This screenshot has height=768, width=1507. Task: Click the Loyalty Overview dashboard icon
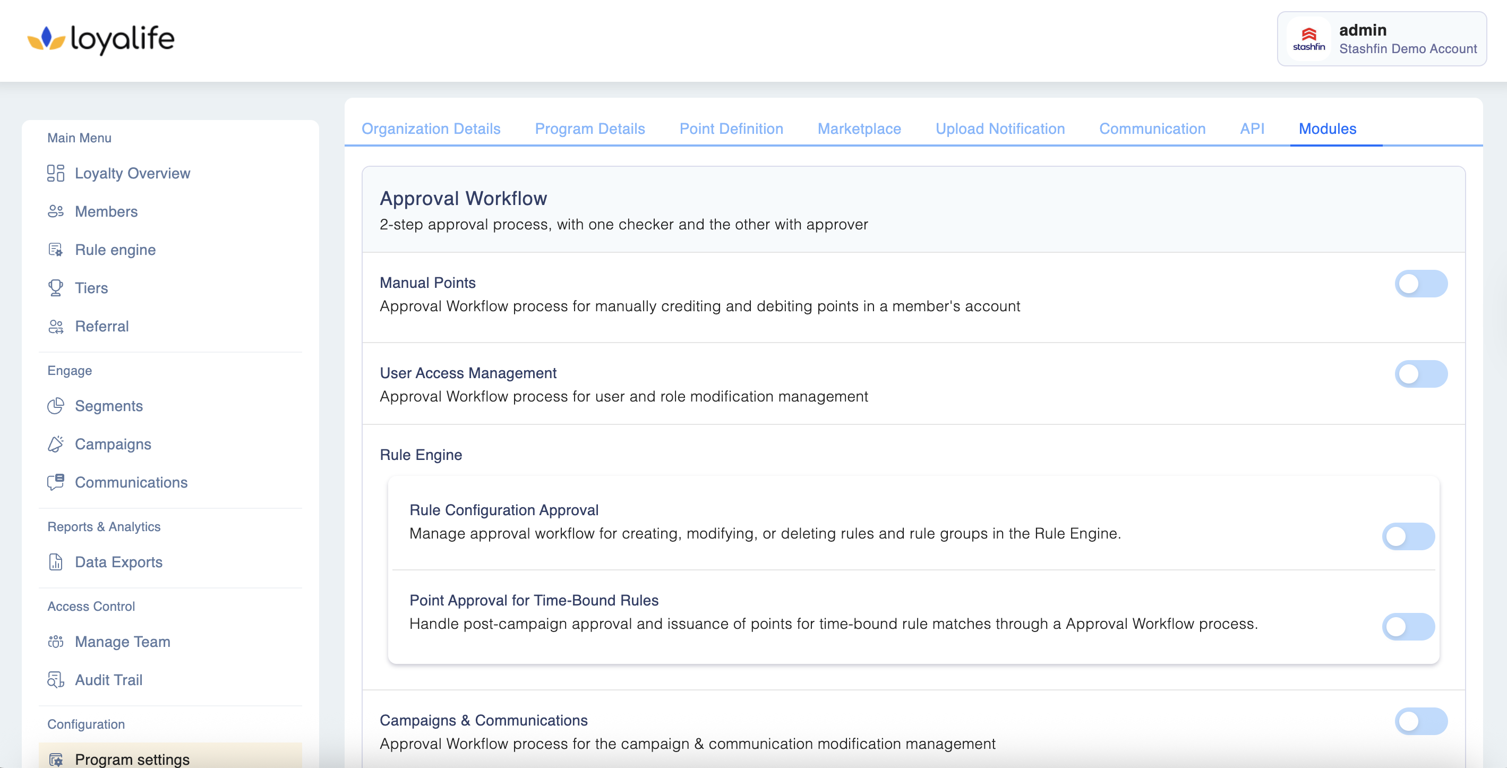click(56, 173)
